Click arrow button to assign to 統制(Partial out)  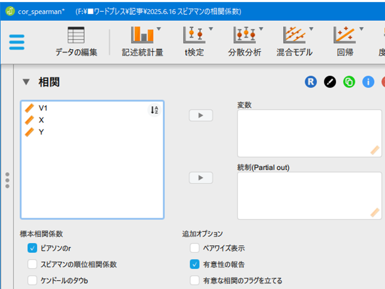[201, 178]
